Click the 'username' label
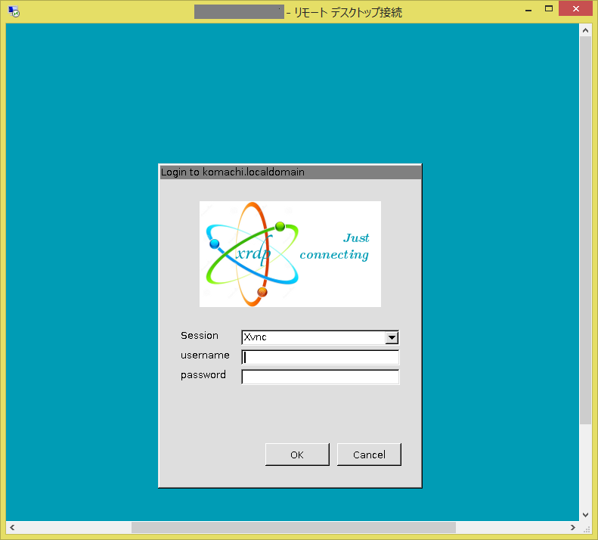The width and height of the screenshot is (598, 540). tap(205, 355)
